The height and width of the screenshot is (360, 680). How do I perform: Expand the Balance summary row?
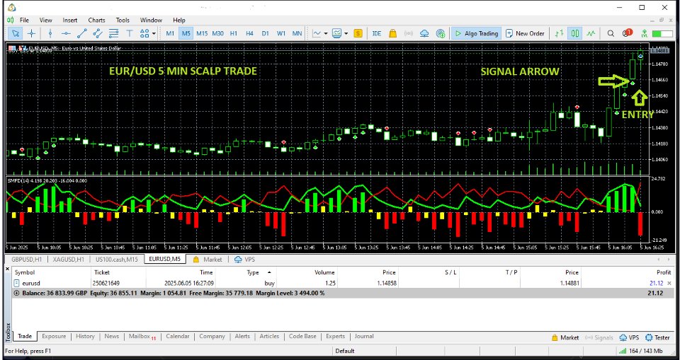pyautogui.click(x=17, y=293)
